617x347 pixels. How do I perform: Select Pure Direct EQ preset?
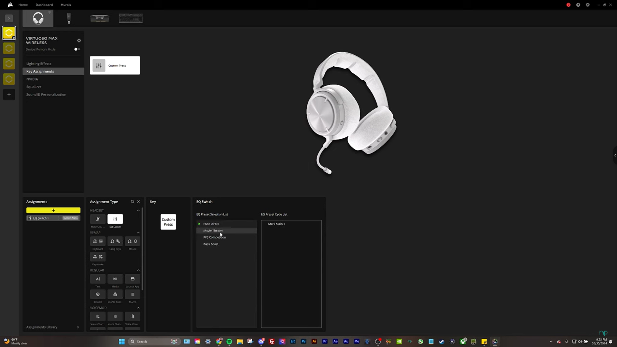click(227, 224)
